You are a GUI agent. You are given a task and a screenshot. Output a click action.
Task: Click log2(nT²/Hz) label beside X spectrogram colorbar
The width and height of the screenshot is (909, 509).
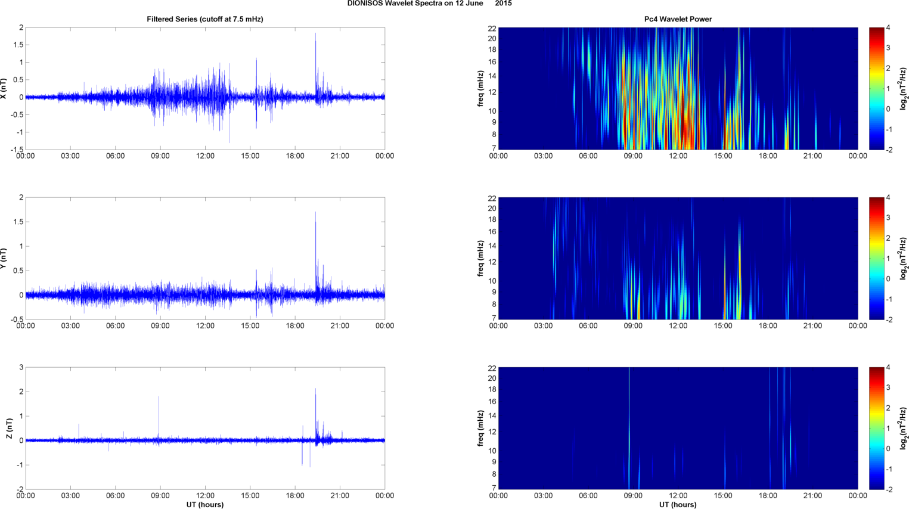click(x=904, y=88)
